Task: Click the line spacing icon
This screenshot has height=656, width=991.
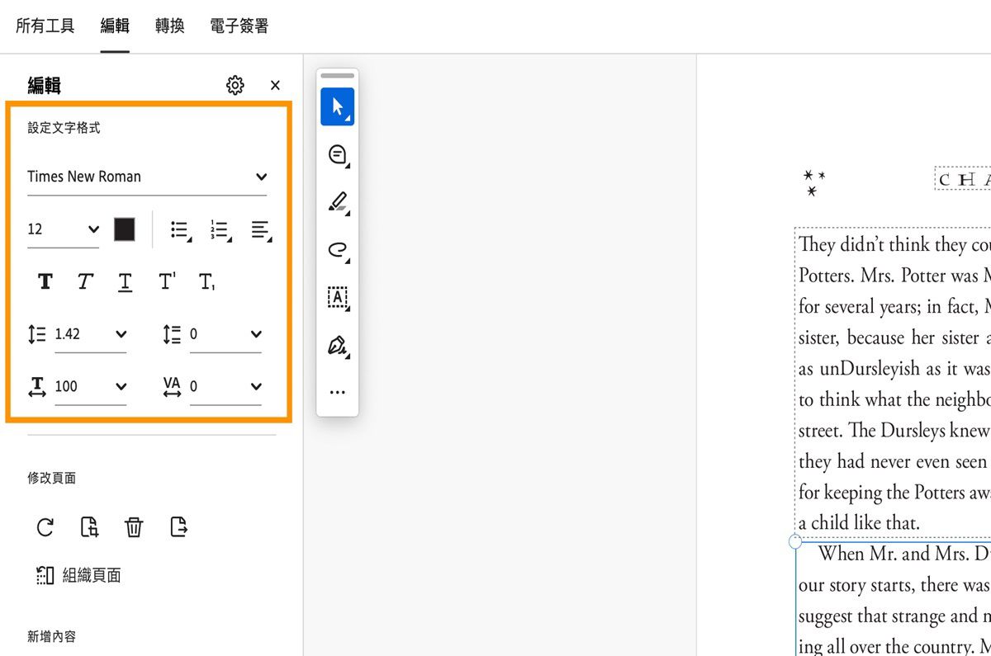Action: [37, 334]
